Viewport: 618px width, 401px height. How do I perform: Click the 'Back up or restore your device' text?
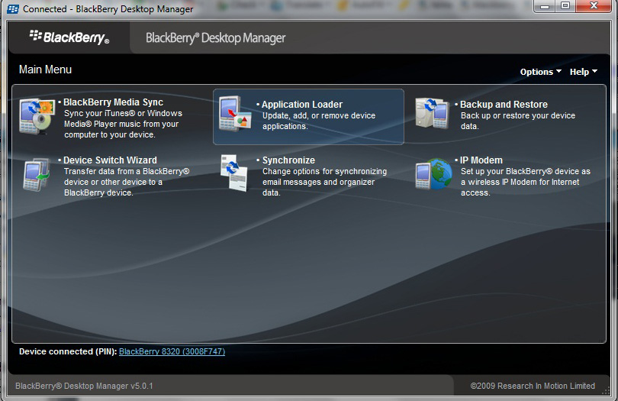[518, 115]
